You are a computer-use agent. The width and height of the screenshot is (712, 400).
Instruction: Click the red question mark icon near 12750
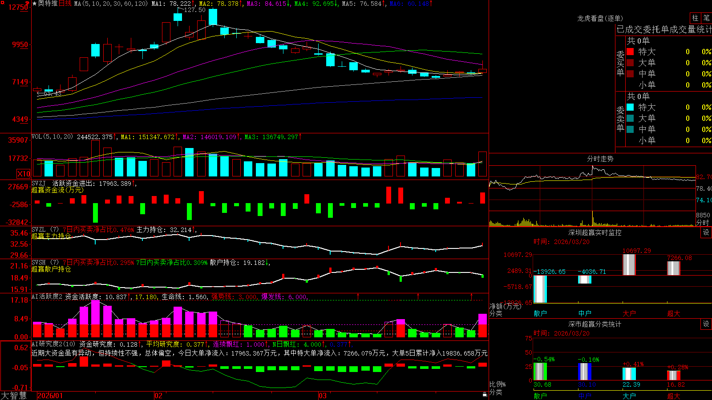click(28, 4)
